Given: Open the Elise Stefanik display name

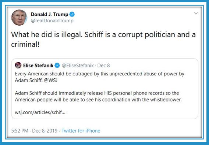Looking at the screenshot, I should click(38, 66).
